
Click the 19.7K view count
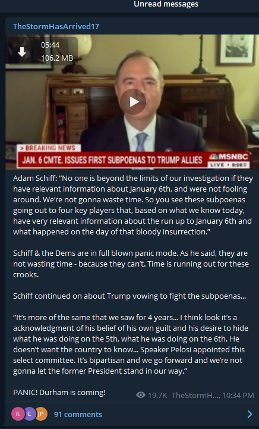[x=157, y=395]
